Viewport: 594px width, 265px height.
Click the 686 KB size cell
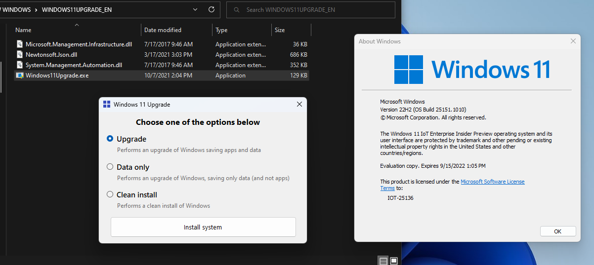(x=298, y=55)
